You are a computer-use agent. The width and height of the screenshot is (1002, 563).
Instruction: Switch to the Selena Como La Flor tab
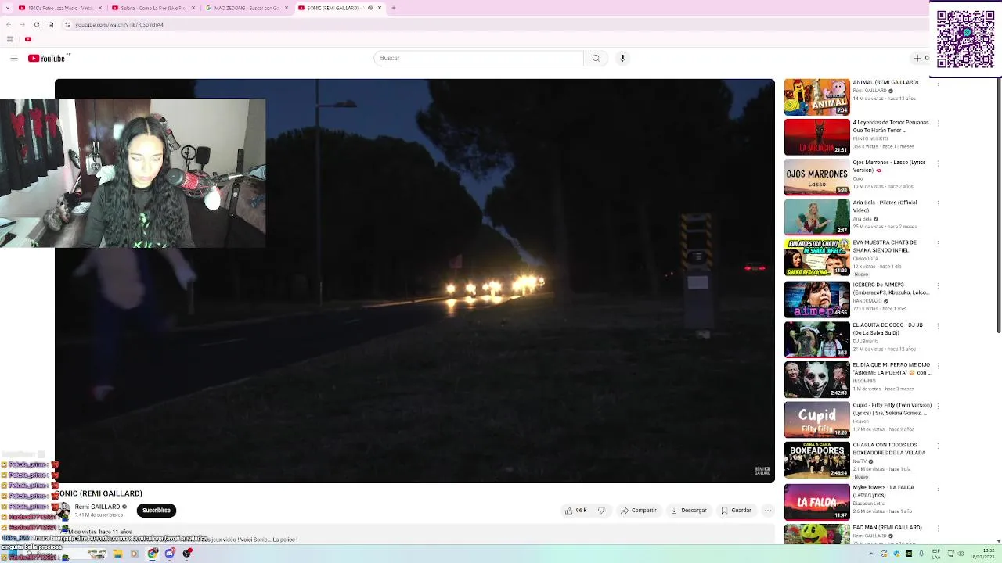pos(152,8)
